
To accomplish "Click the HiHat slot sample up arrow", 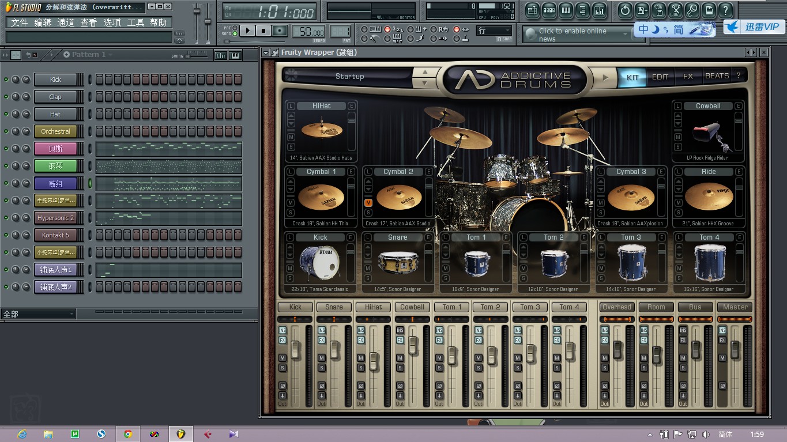I will coord(291,116).
